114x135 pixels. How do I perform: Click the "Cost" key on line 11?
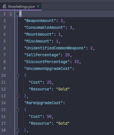[x=35, y=82]
